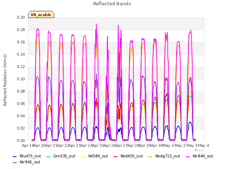Click the Apr 24 x-axis date label
The width and height of the screenshot is (225, 169).
click(x=86, y=145)
